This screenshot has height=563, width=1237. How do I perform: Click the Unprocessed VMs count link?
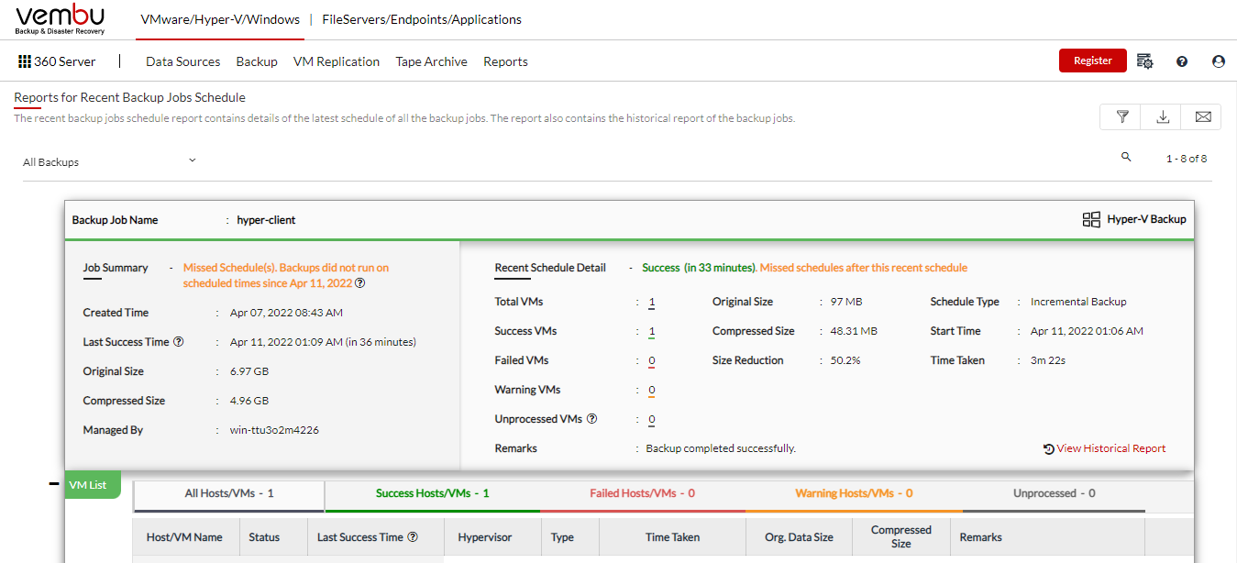[652, 420]
